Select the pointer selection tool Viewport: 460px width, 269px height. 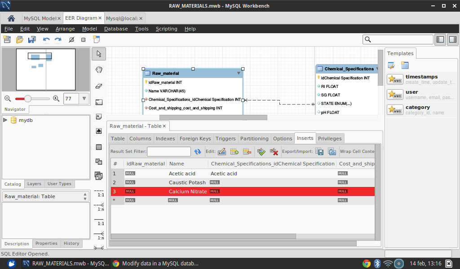tap(99, 54)
